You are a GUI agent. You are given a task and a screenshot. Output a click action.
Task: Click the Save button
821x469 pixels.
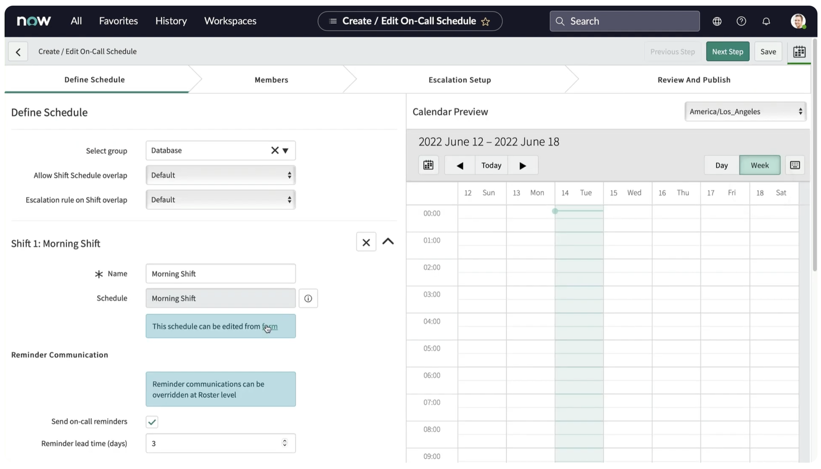768,52
